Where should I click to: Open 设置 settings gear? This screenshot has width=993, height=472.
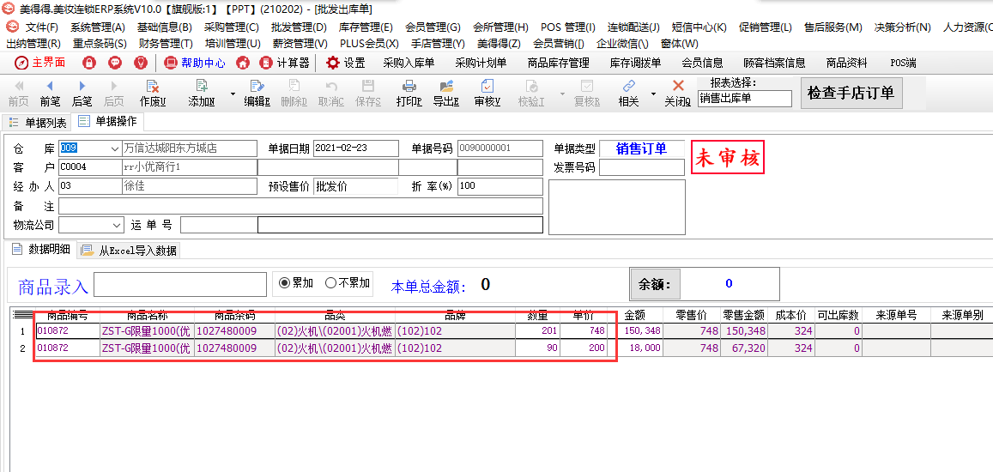click(345, 63)
